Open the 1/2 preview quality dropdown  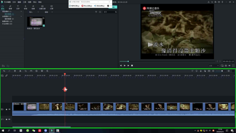click(x=214, y=66)
